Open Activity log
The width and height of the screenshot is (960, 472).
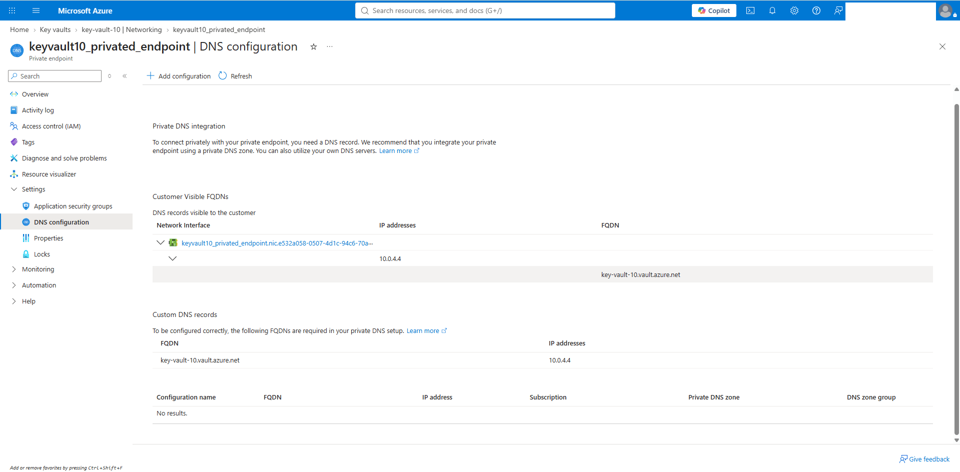(x=38, y=110)
